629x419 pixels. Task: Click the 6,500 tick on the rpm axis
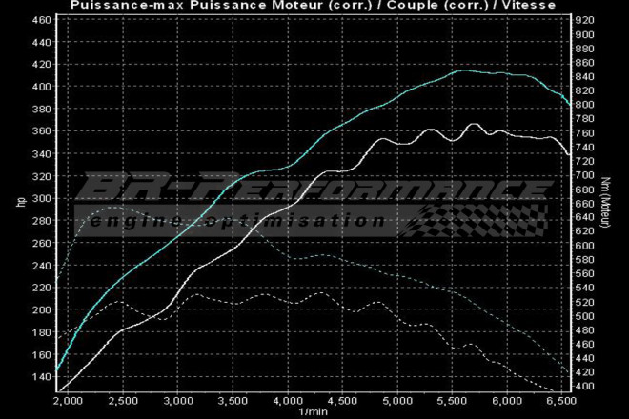[x=558, y=400]
